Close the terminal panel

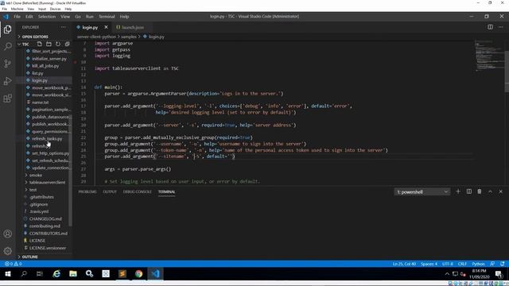coord(500,191)
